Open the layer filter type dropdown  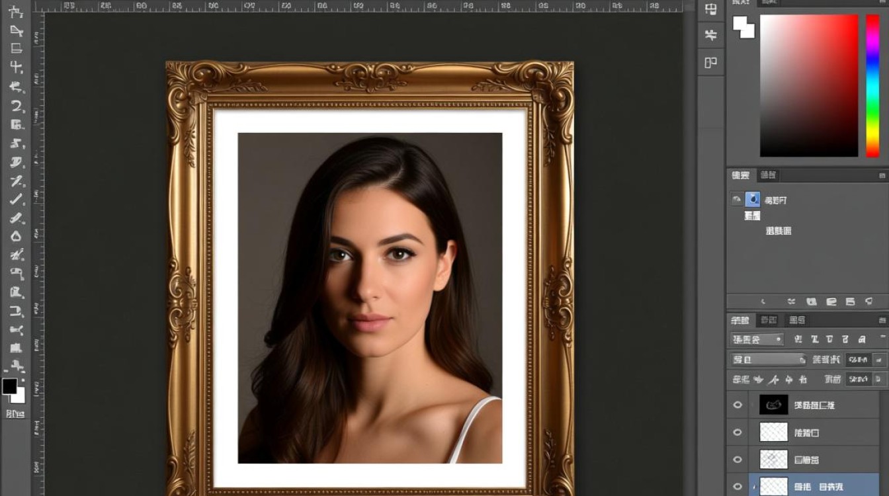pos(757,339)
